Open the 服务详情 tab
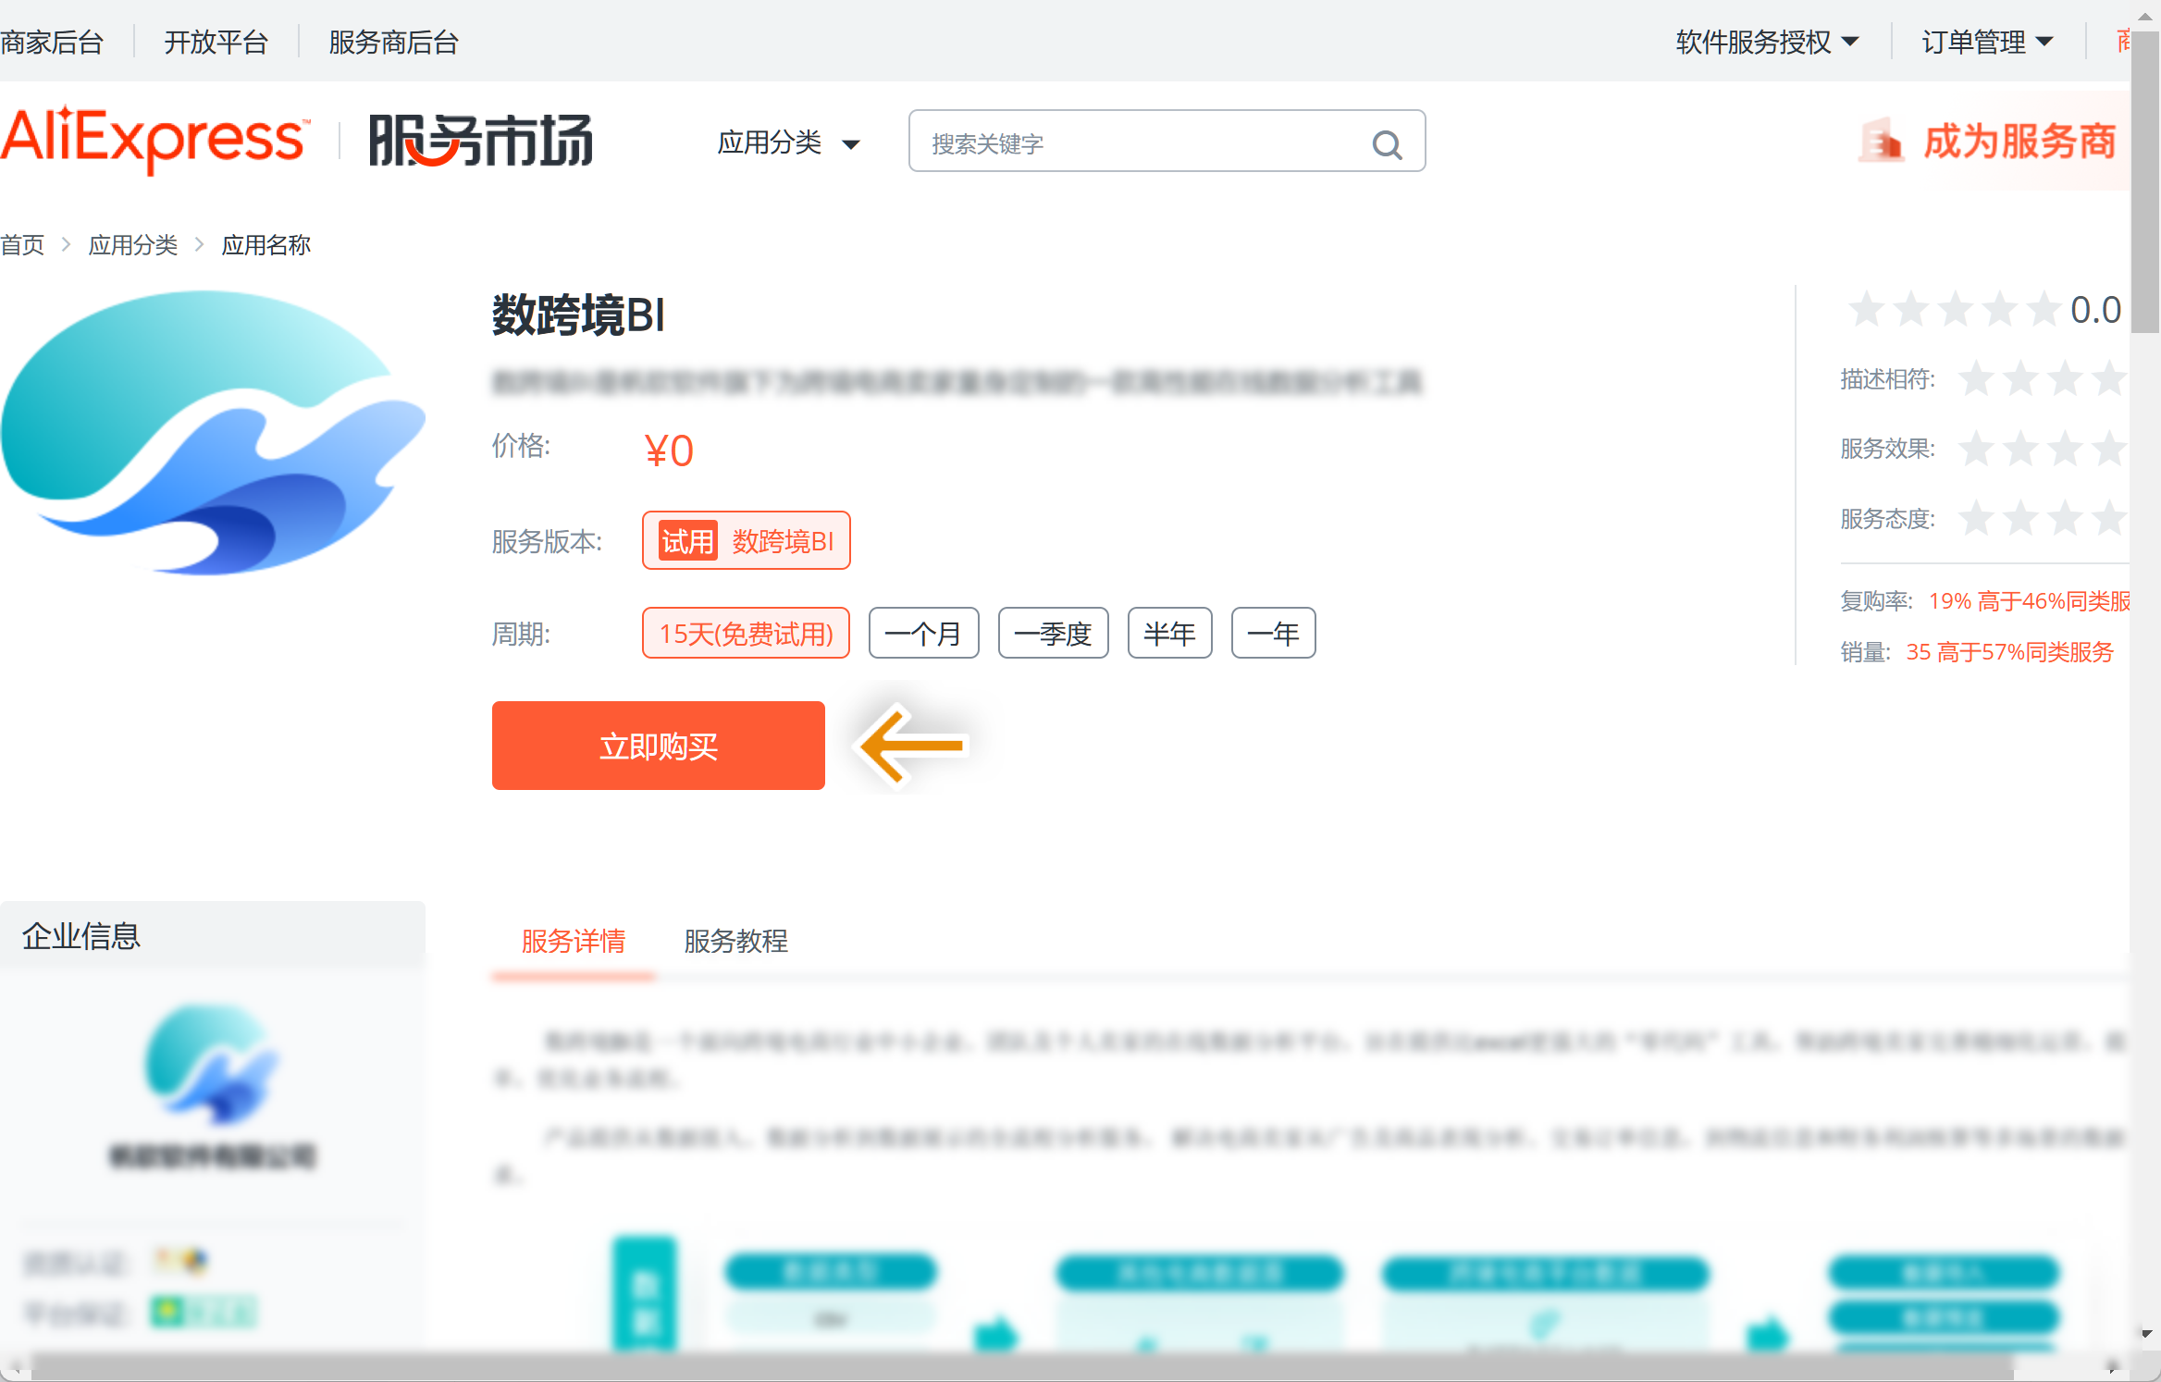The image size is (2161, 1382). pyautogui.click(x=574, y=942)
